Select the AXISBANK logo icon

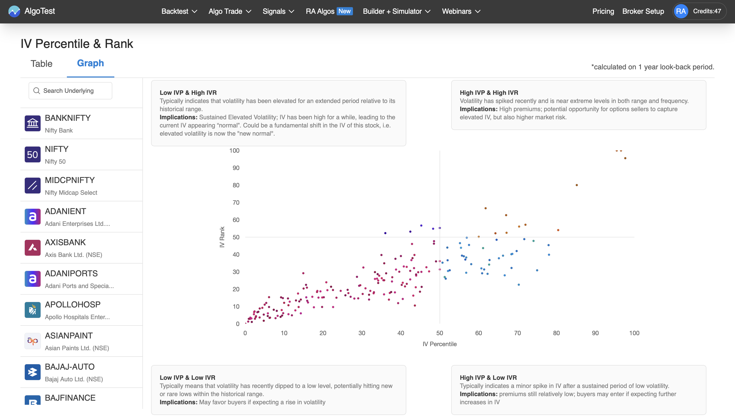(x=32, y=248)
